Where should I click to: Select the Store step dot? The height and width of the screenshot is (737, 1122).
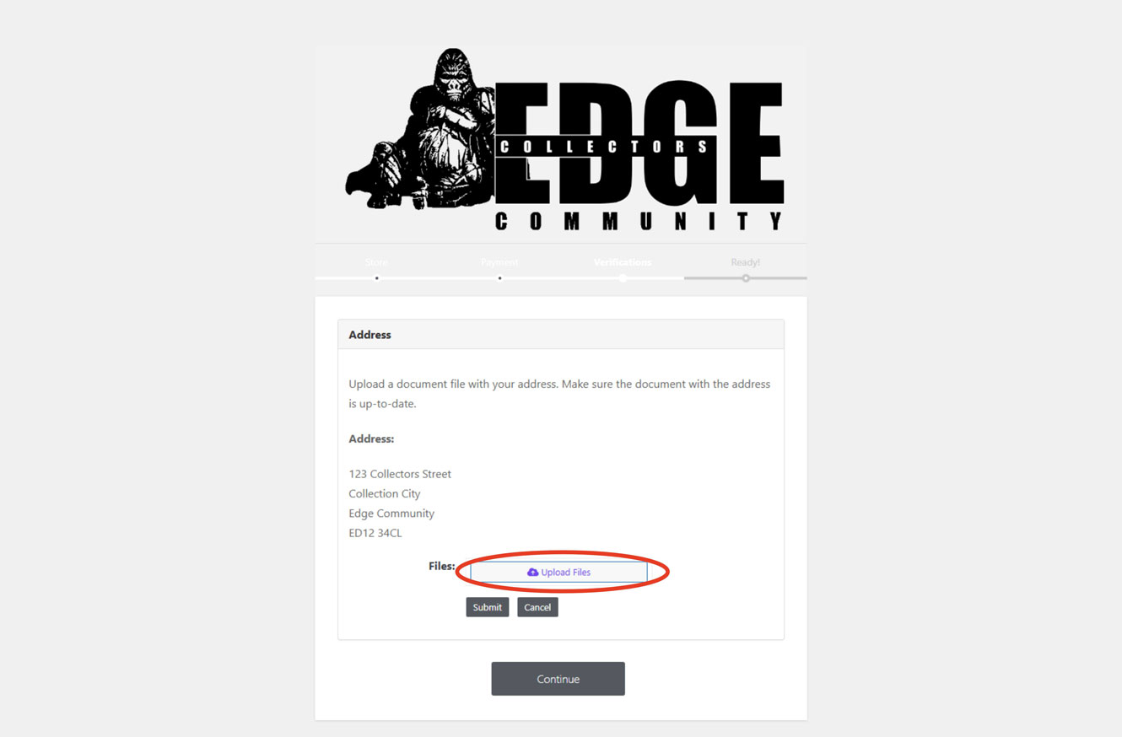click(x=377, y=278)
